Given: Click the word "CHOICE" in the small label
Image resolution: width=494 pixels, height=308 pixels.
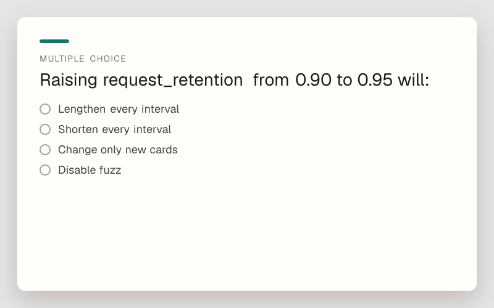Looking at the screenshot, I should 107,59.
